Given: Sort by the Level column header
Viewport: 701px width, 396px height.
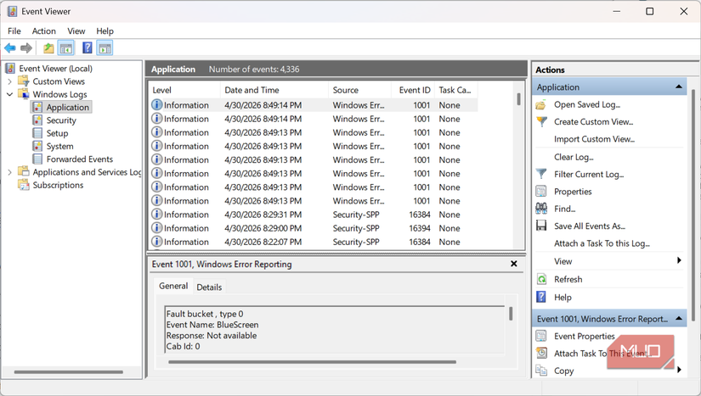Looking at the screenshot, I should click(184, 90).
